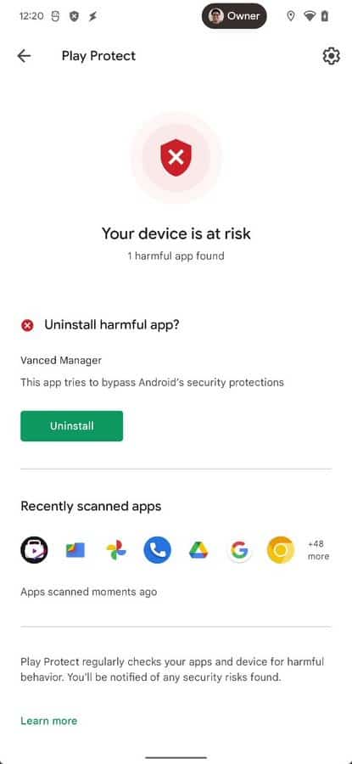Image resolution: width=352 pixels, height=764 pixels.
Task: Tap the Play Protect page title
Action: (99, 56)
